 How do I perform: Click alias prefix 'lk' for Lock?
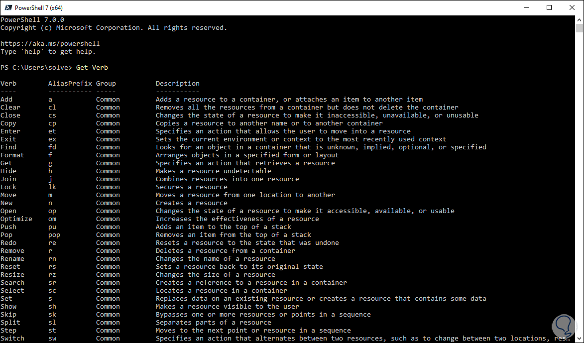click(52, 187)
